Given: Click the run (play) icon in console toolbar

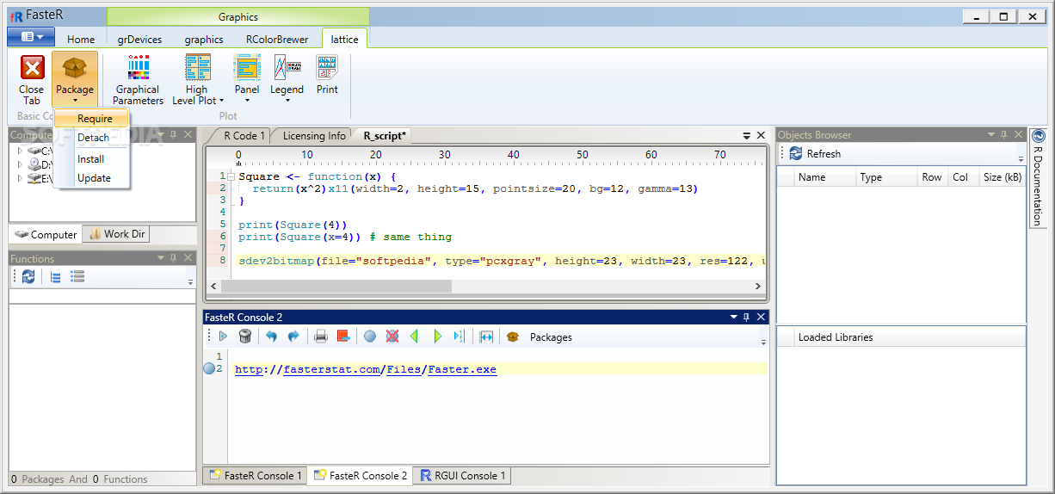Looking at the screenshot, I should pos(223,337).
